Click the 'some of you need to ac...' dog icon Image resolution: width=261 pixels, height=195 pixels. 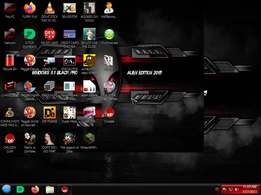click(89, 64)
